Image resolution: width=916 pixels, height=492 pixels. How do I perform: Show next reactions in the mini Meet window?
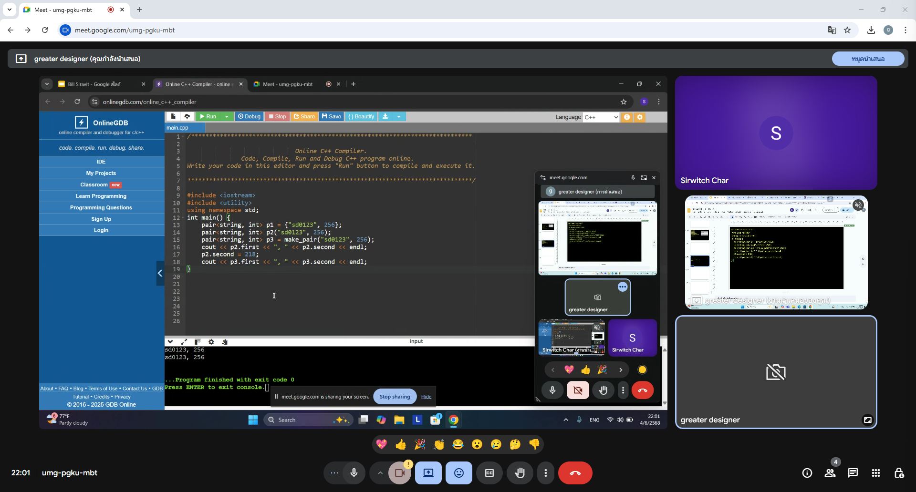coord(621,370)
